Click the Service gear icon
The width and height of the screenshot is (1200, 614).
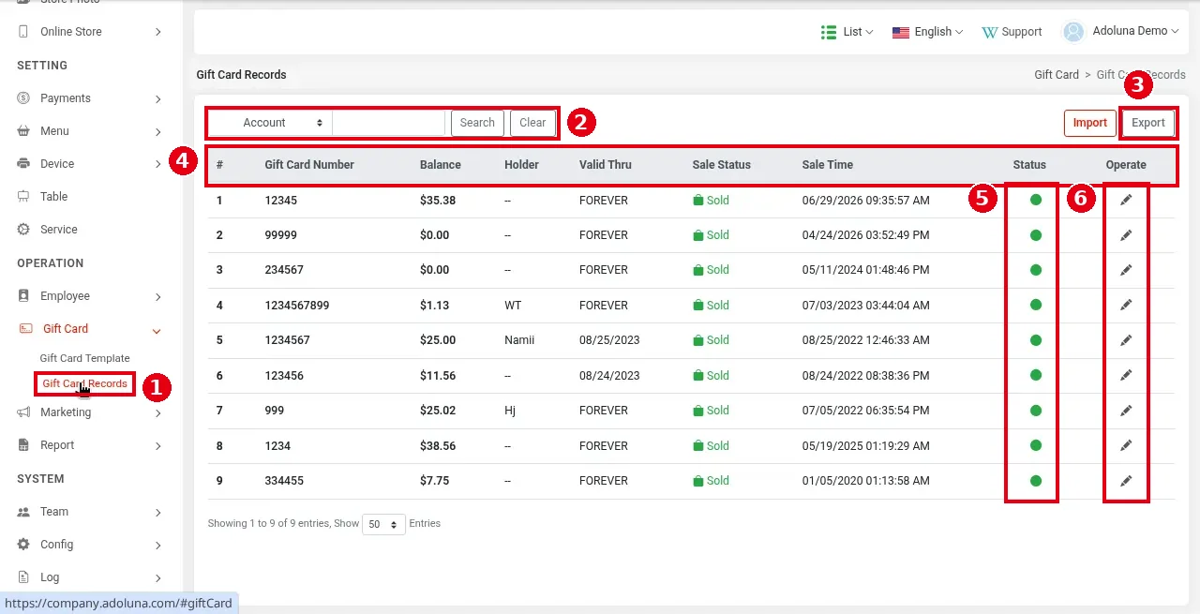(x=23, y=230)
